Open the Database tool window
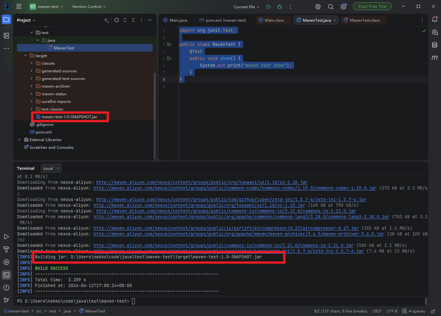Image resolution: width=441 pixels, height=316 pixels. (435, 45)
